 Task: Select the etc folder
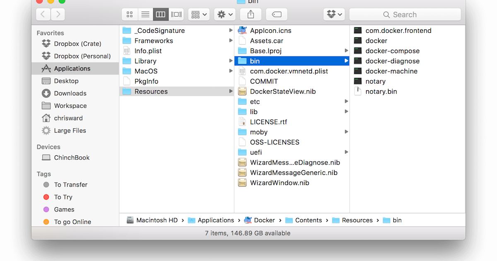click(292, 101)
